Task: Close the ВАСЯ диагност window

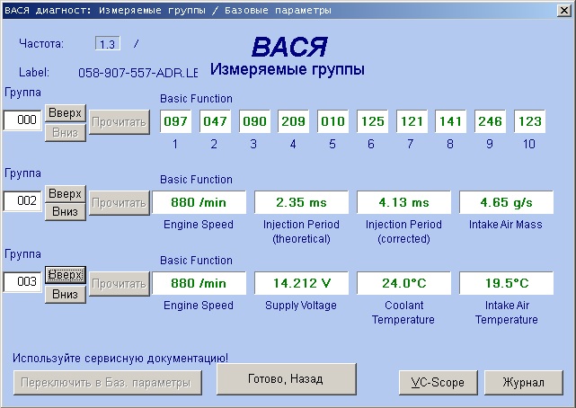Action: pyautogui.click(x=564, y=10)
